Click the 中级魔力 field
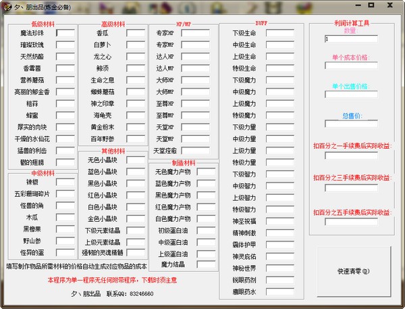 pyautogui.click(x=280, y=92)
